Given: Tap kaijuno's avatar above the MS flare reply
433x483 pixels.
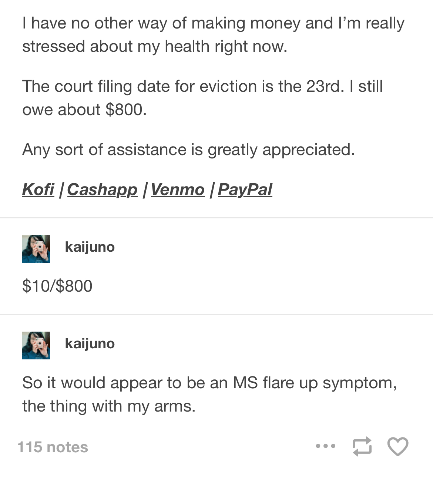Looking at the screenshot, I should (x=36, y=345).
